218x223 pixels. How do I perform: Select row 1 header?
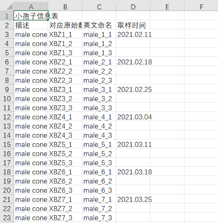click(7, 16)
